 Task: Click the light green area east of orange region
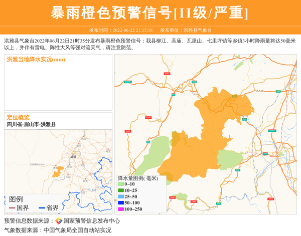(x=230, y=160)
